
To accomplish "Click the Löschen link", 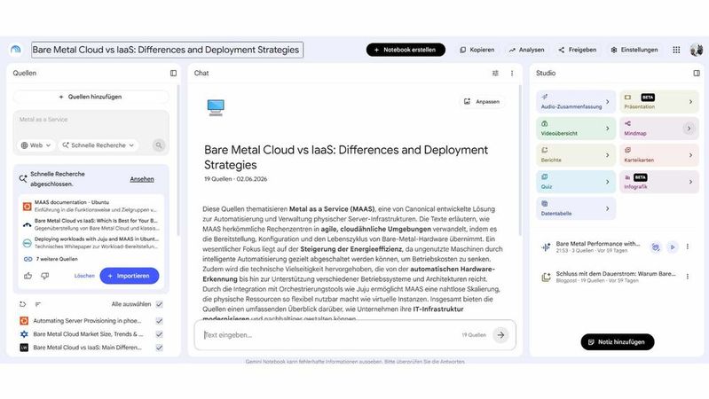I will 84,276.
